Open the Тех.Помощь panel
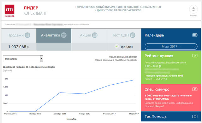Screen dimensions: 202x123 171,116
